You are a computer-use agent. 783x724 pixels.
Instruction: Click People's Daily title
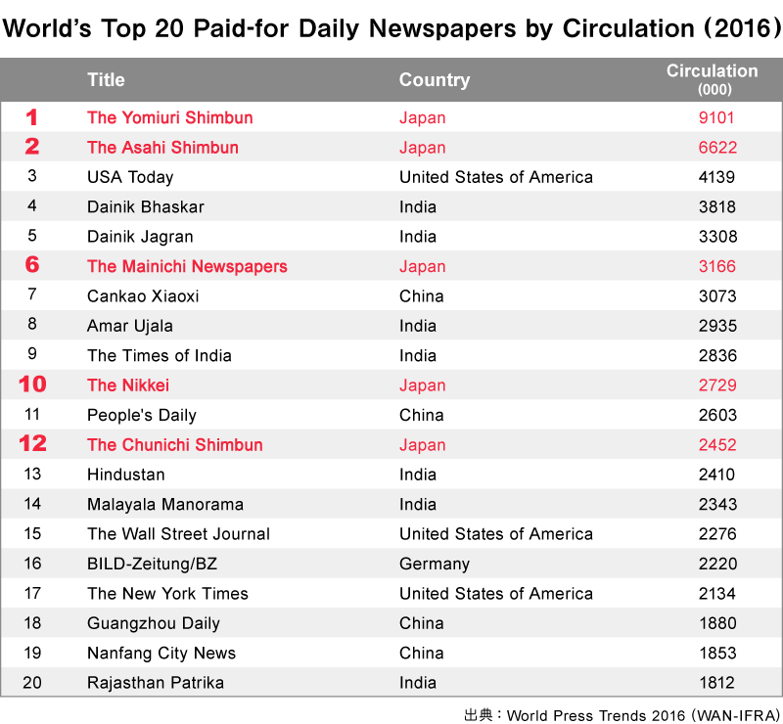(x=142, y=415)
